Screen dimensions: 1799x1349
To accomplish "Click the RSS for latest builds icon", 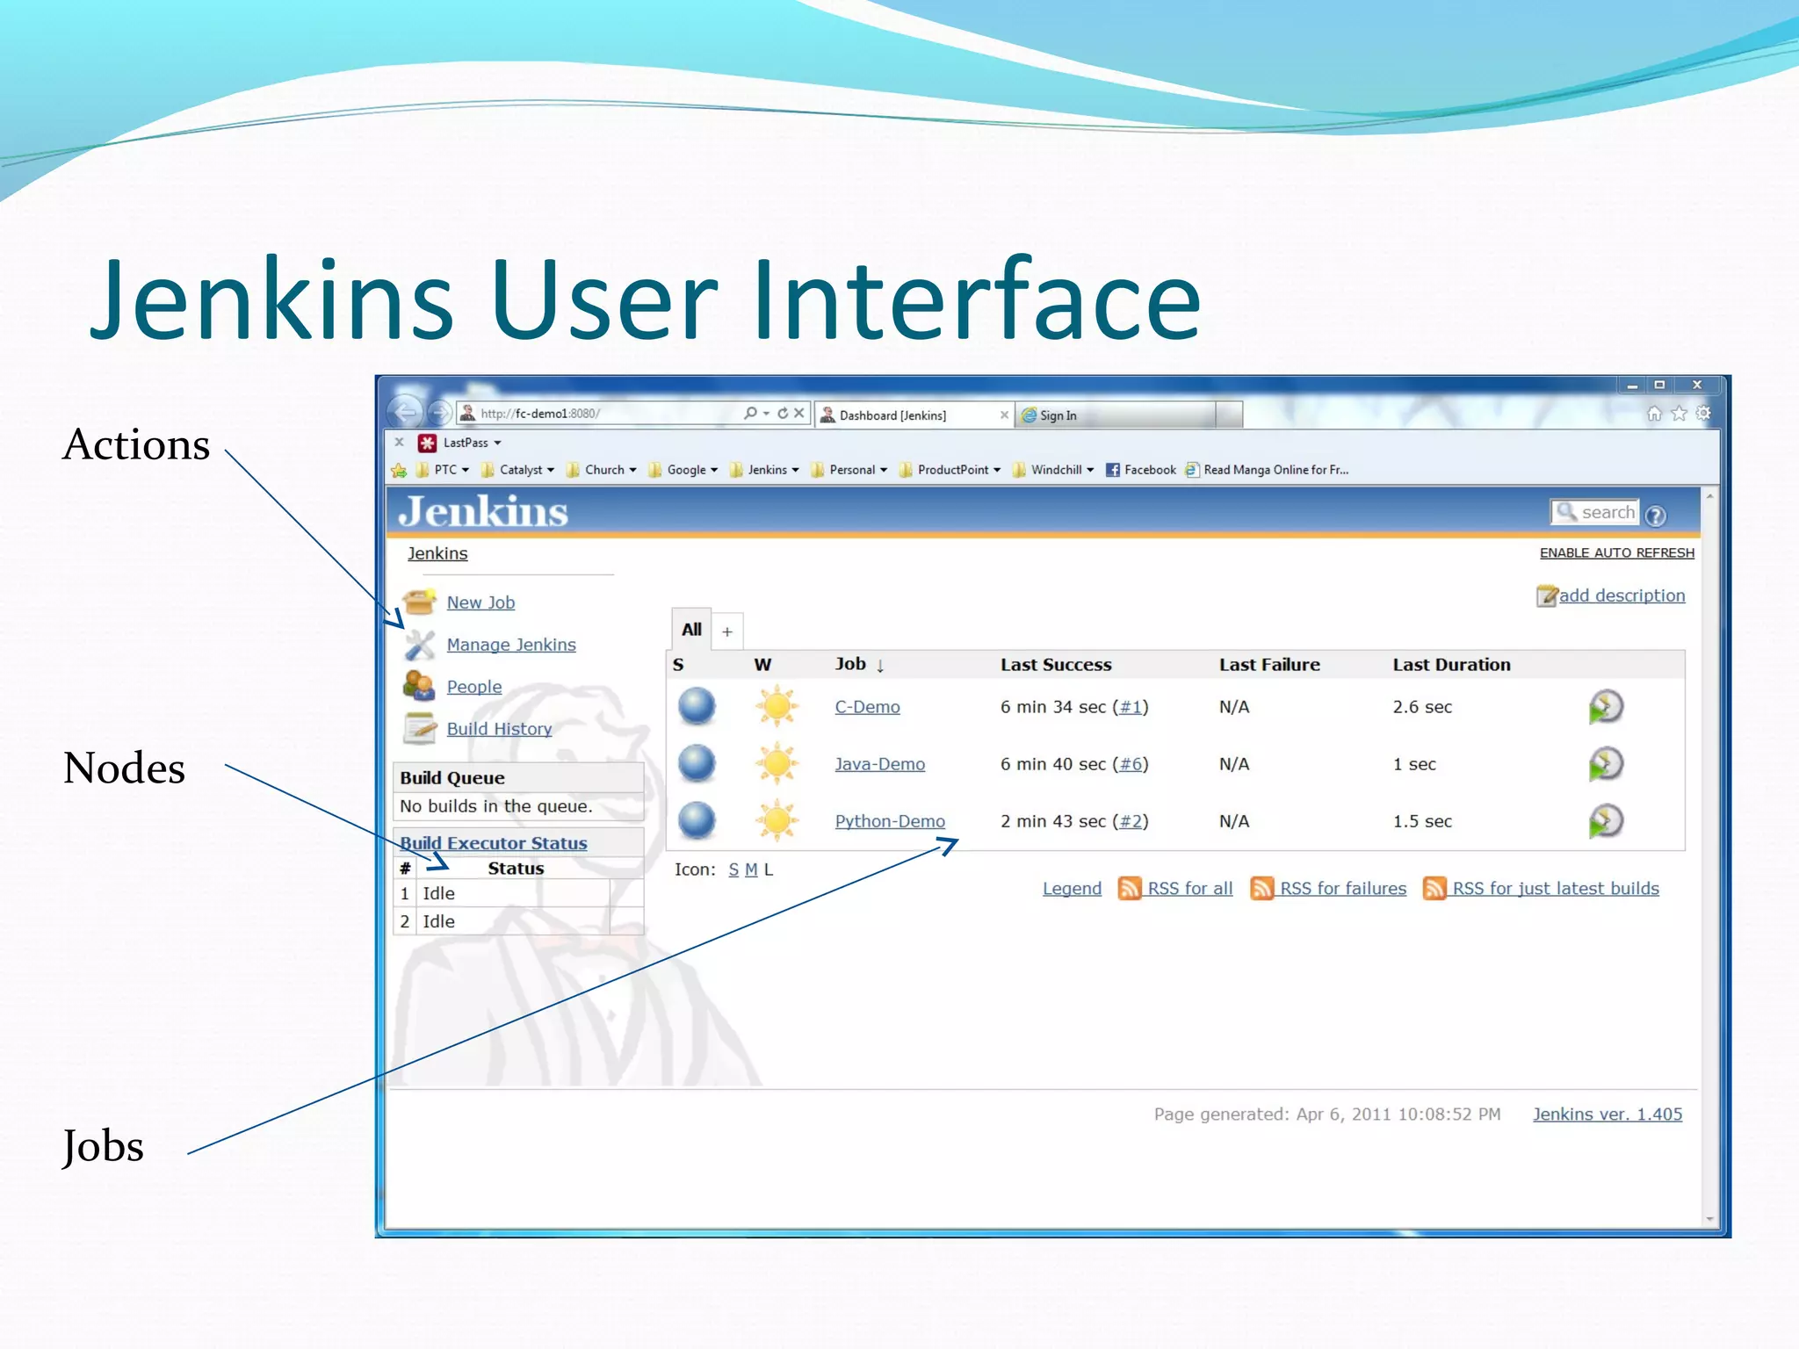I will [1434, 888].
